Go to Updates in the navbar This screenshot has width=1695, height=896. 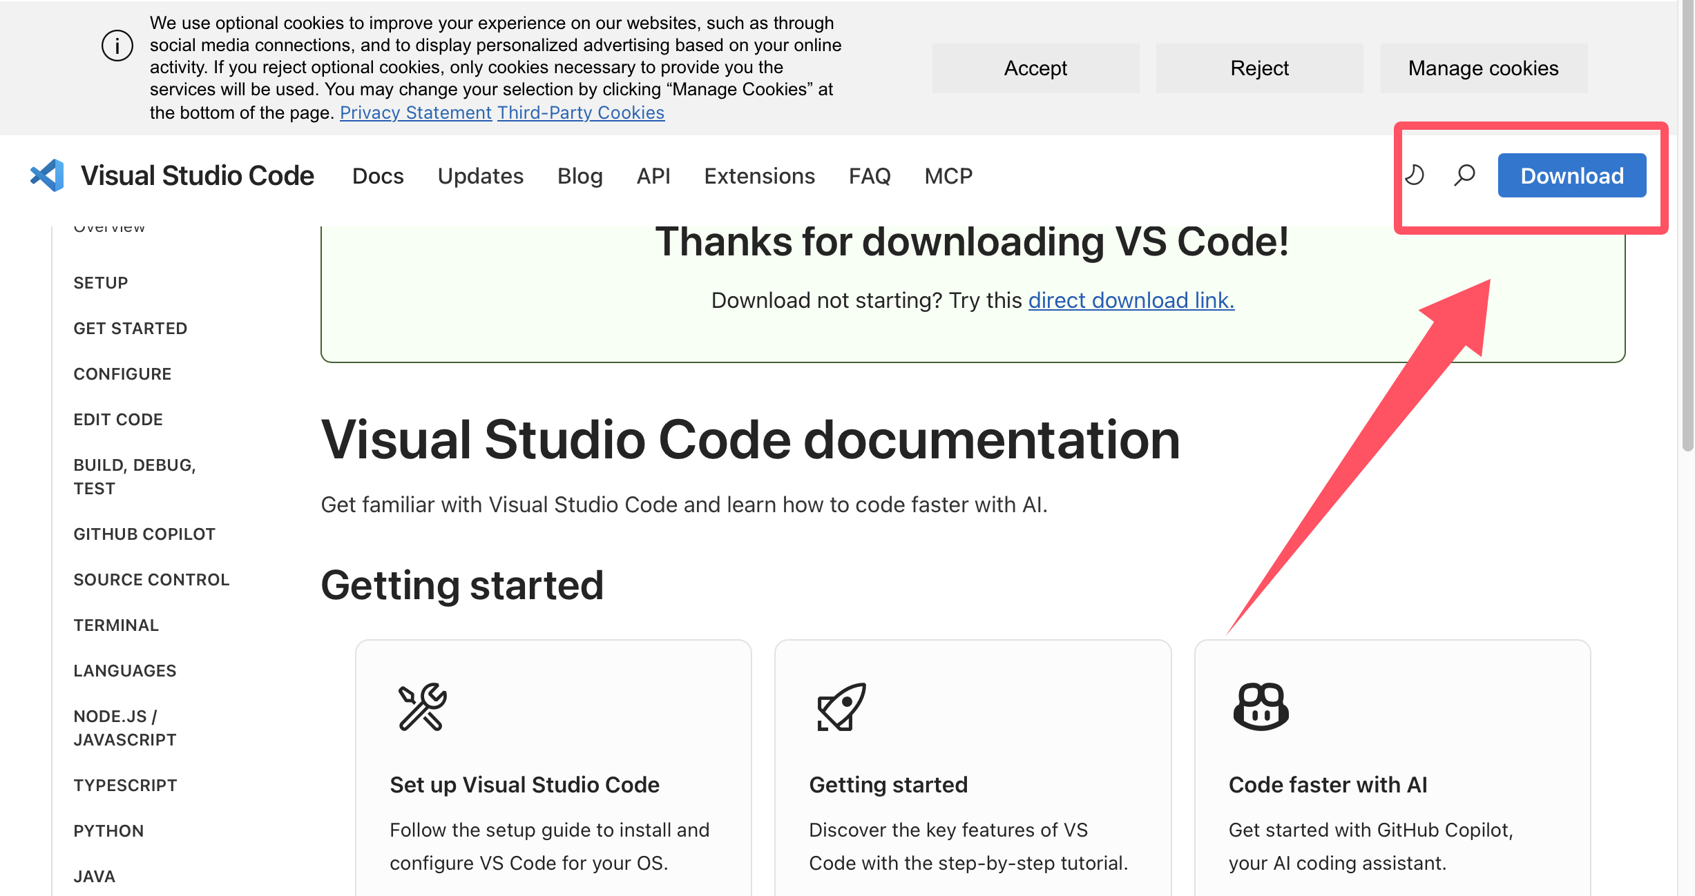coord(481,176)
